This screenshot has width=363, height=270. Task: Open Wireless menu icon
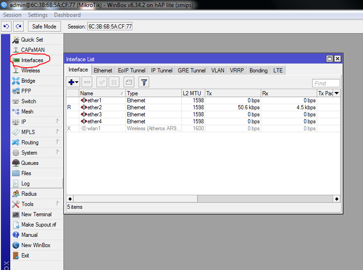(x=16, y=71)
